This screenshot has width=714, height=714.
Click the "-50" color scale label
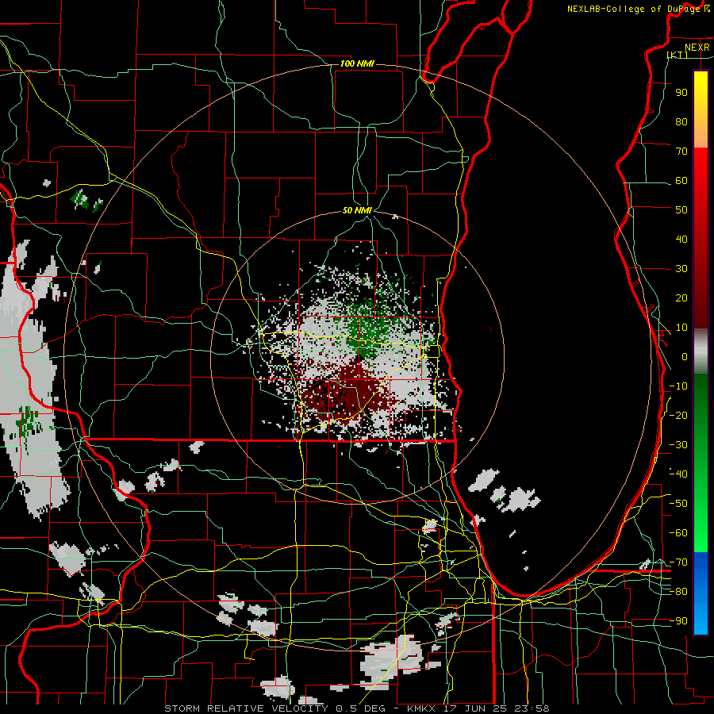click(x=678, y=504)
